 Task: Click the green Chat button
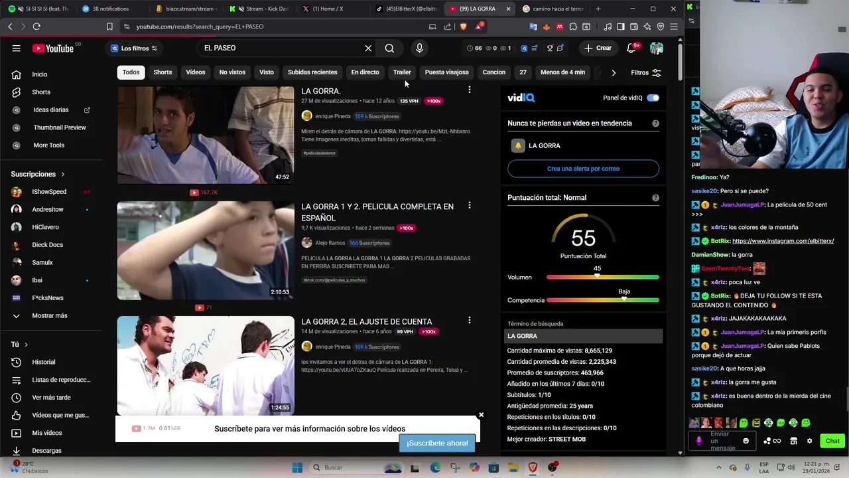(832, 441)
